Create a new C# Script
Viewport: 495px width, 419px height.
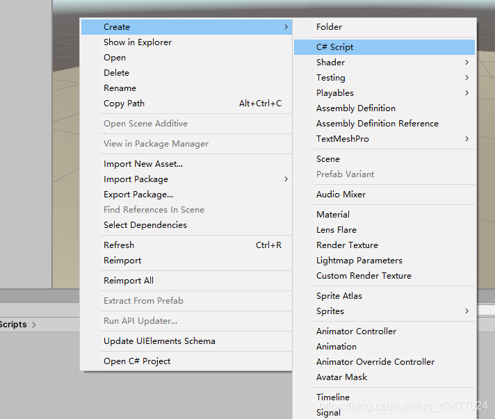pyautogui.click(x=384, y=47)
